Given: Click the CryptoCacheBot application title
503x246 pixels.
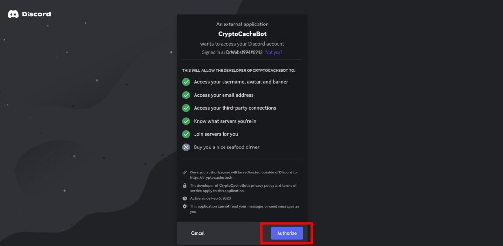Looking at the screenshot, I should point(242,34).
